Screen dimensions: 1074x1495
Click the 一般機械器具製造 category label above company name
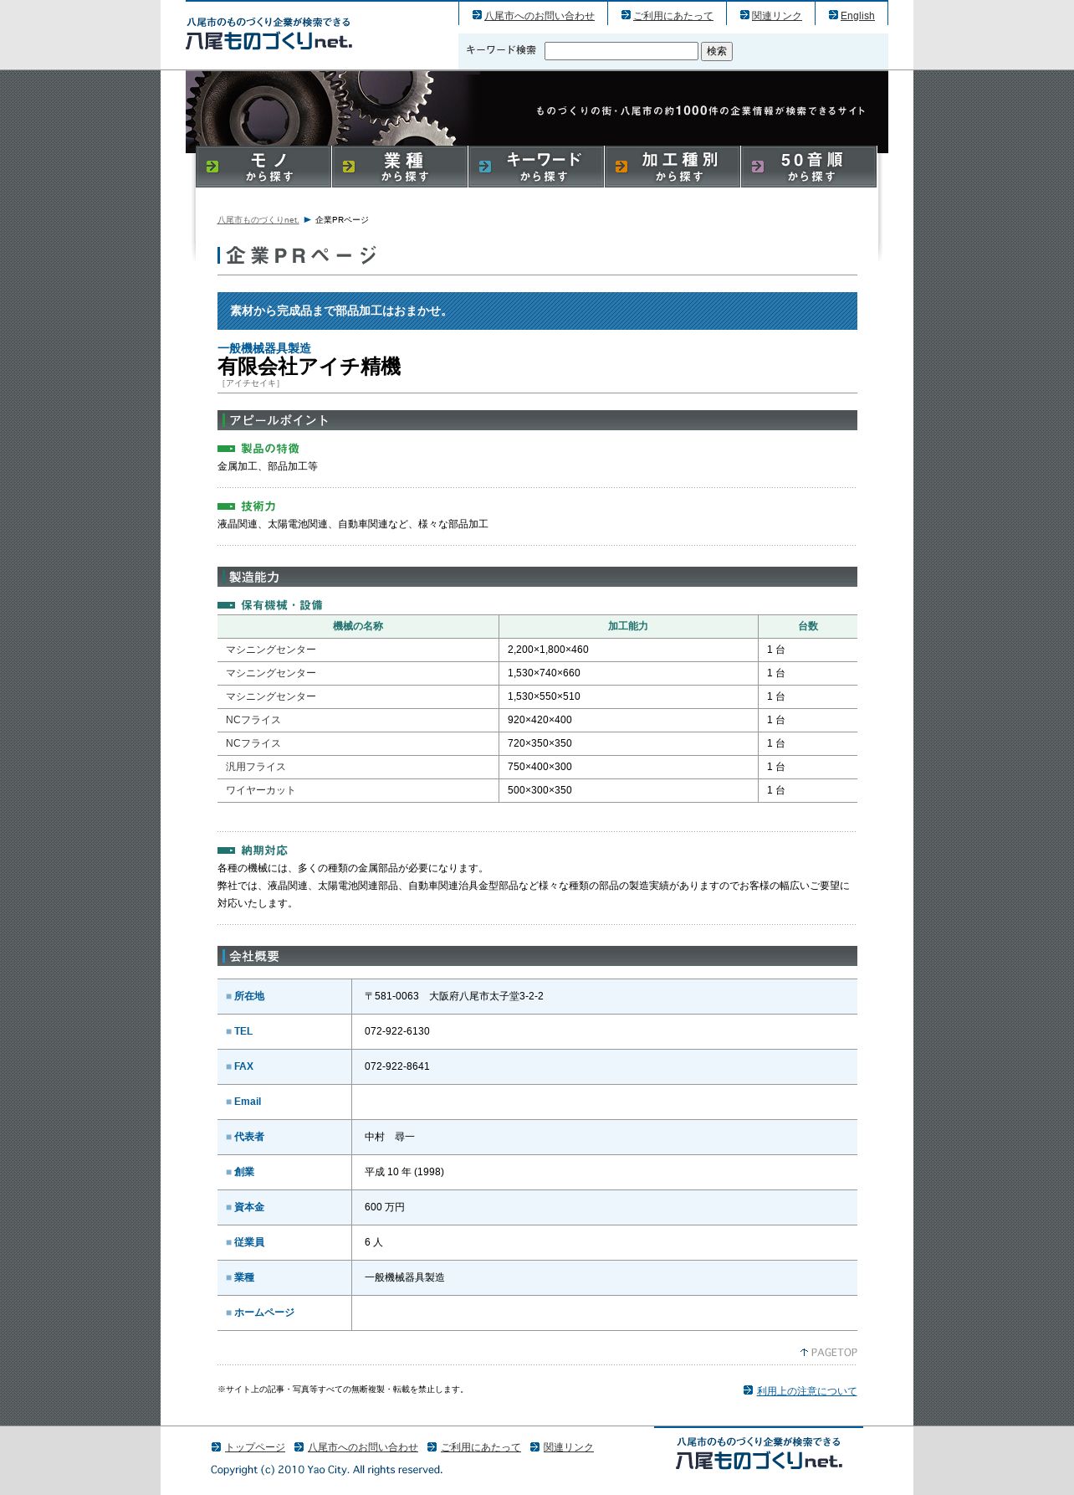click(264, 348)
